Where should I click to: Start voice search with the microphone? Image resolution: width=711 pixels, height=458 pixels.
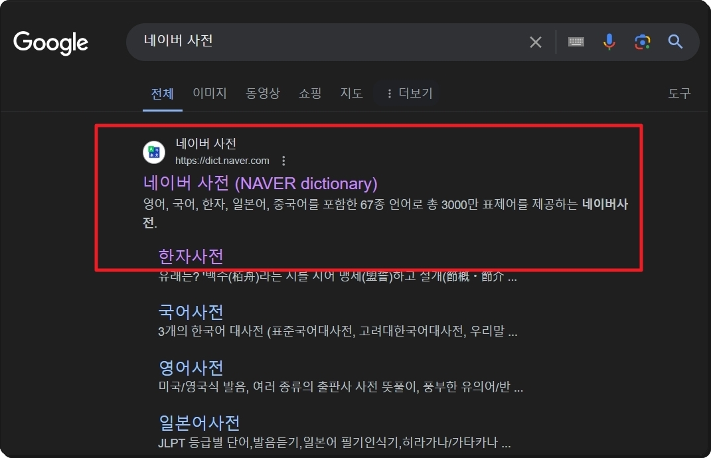pyautogui.click(x=609, y=42)
